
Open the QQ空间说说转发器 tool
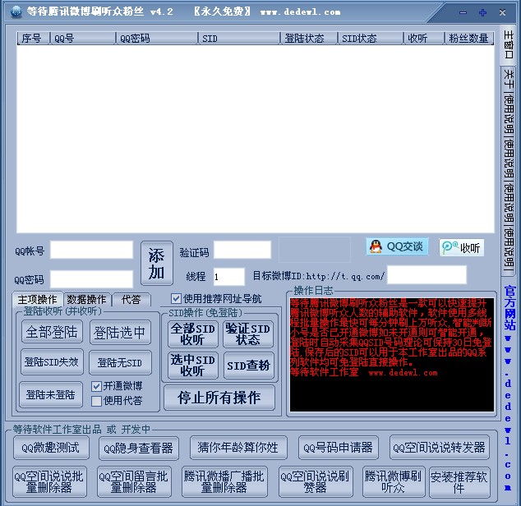(440, 447)
